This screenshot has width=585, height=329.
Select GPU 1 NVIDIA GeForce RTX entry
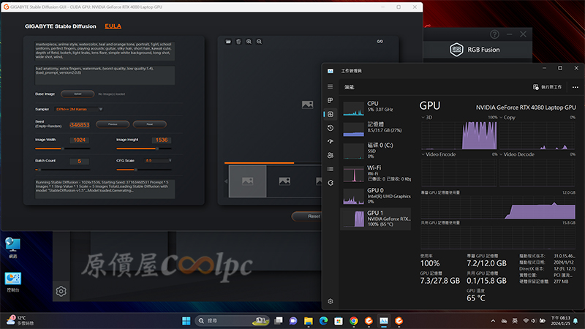coord(376,219)
